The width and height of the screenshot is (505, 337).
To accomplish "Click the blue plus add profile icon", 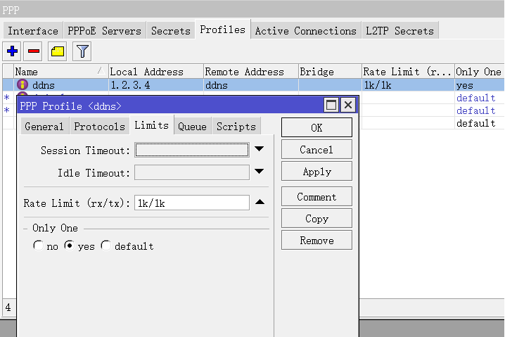I will click(12, 51).
